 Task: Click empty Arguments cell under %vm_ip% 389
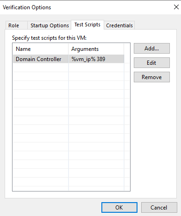click(x=96, y=68)
